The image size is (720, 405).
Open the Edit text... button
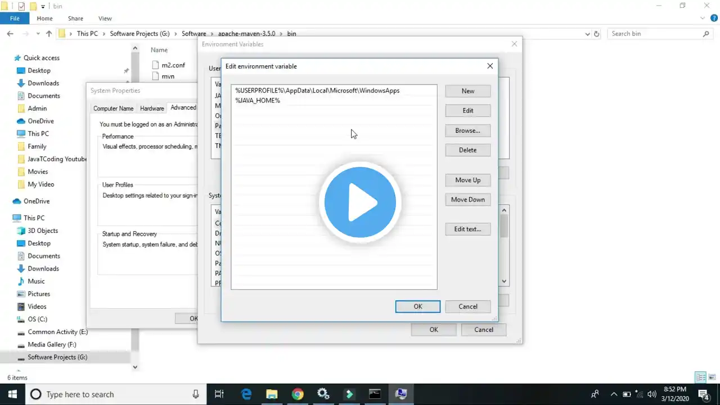point(468,229)
